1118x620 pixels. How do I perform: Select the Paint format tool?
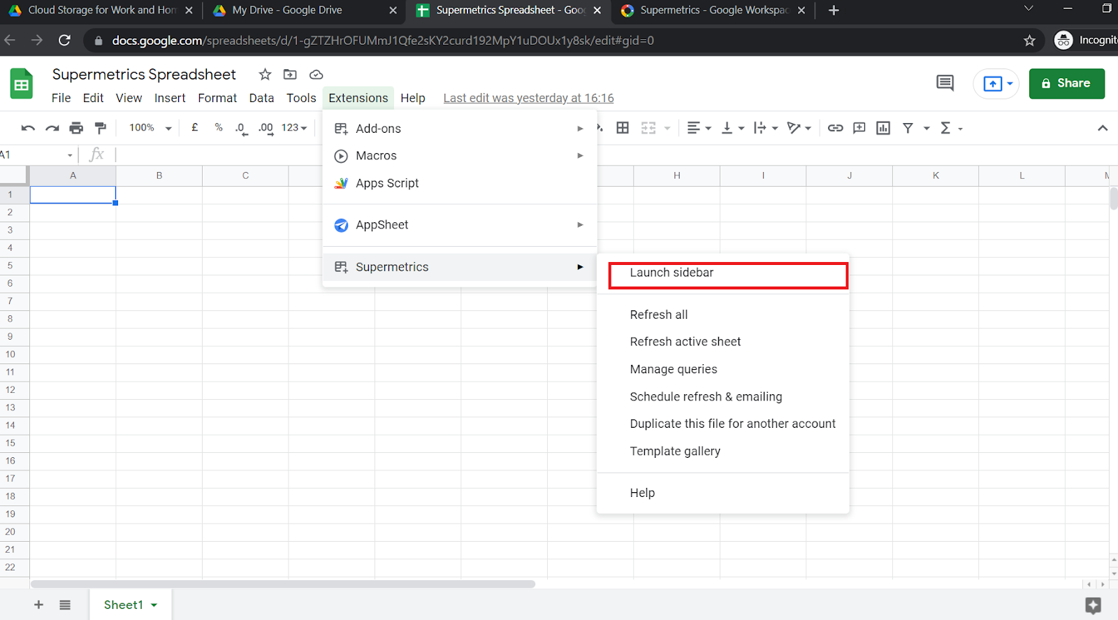pos(101,128)
